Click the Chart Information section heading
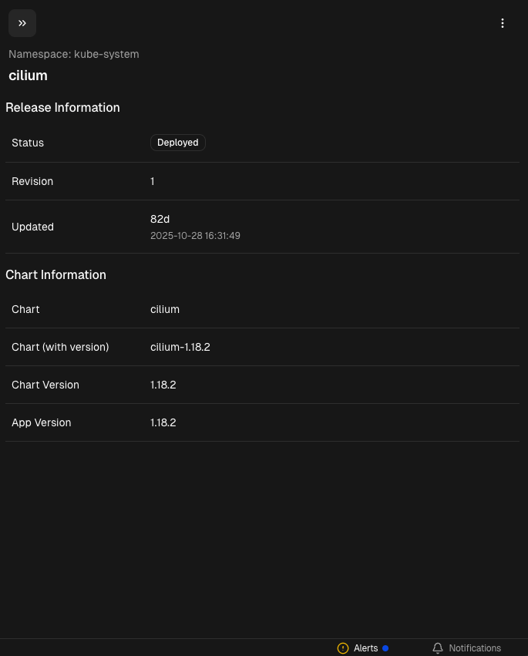This screenshot has height=656, width=528. pos(55,275)
